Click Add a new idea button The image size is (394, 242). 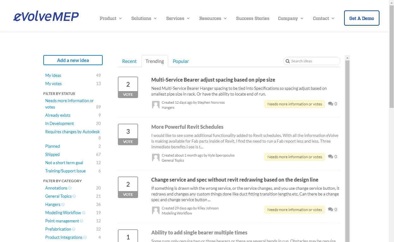[x=73, y=60]
